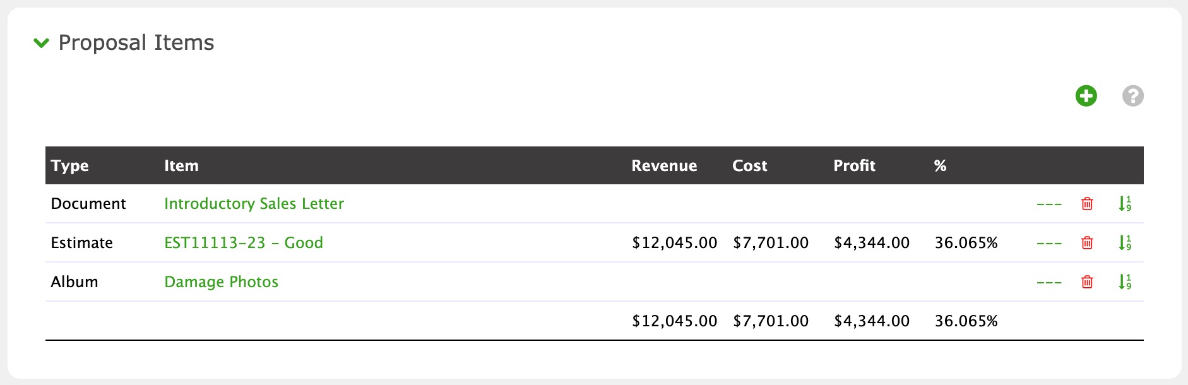
Task: Click the Type column header
Action: [x=70, y=166]
